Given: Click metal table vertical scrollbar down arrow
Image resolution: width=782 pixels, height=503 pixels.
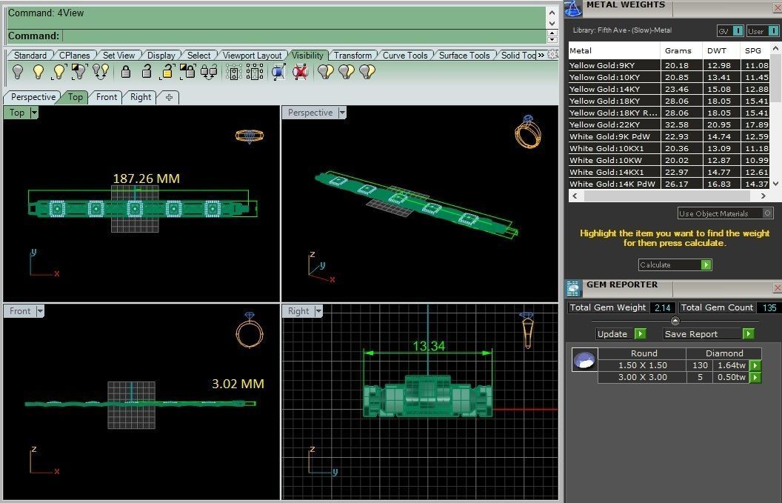Looking at the screenshot, I should [775, 184].
